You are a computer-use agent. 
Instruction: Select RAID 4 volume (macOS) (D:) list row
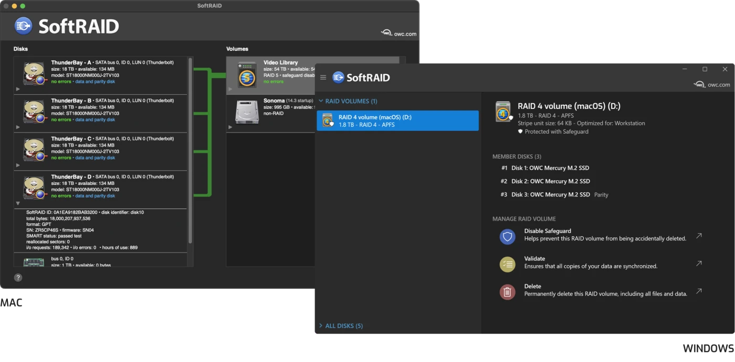point(398,120)
